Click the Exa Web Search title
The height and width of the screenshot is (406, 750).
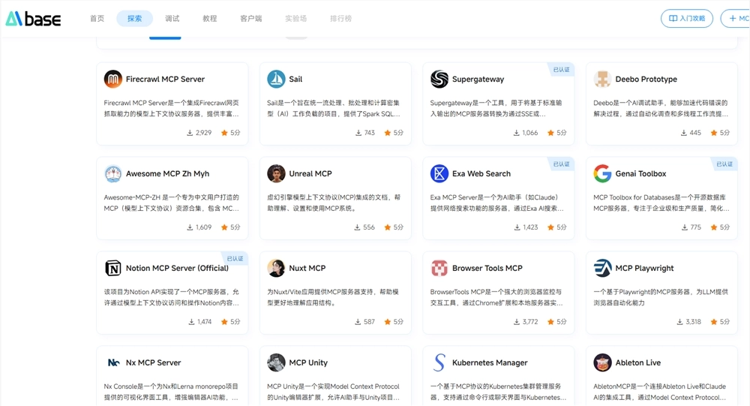point(481,173)
